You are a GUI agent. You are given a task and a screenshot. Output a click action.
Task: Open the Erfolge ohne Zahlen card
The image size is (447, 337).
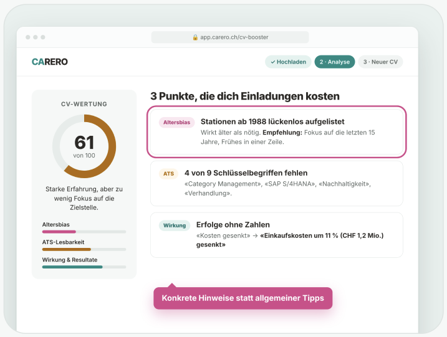pos(277,235)
